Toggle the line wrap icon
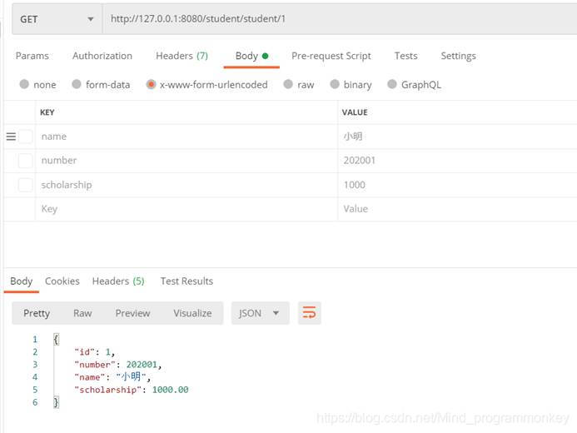Screen dimensions: 577x433 310,313
